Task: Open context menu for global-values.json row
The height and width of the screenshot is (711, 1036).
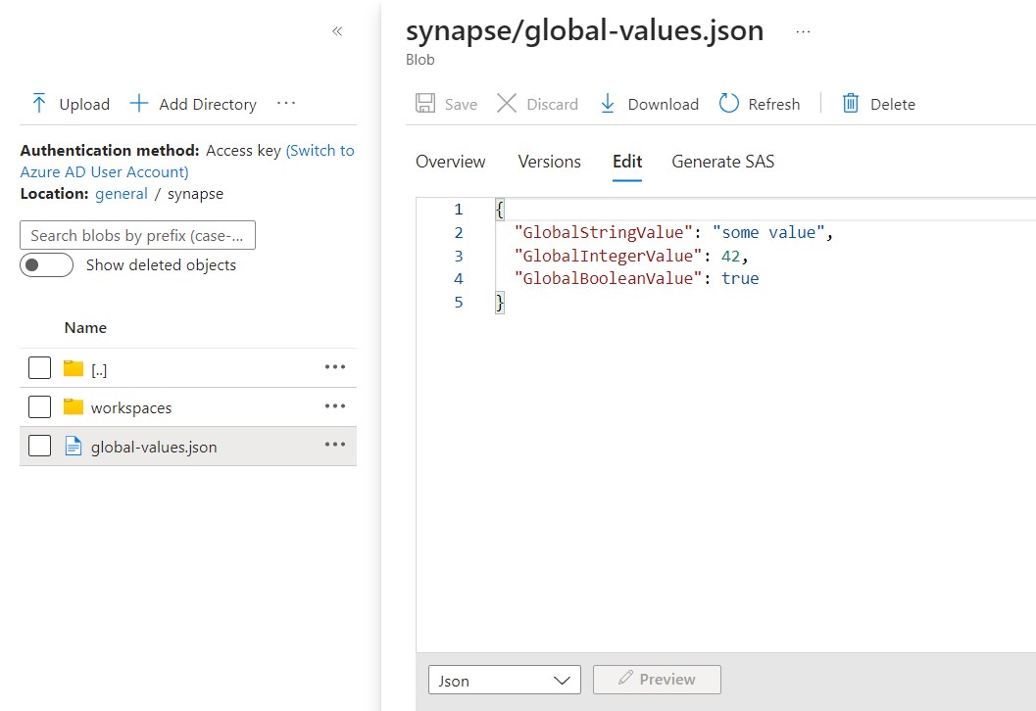Action: point(335,445)
